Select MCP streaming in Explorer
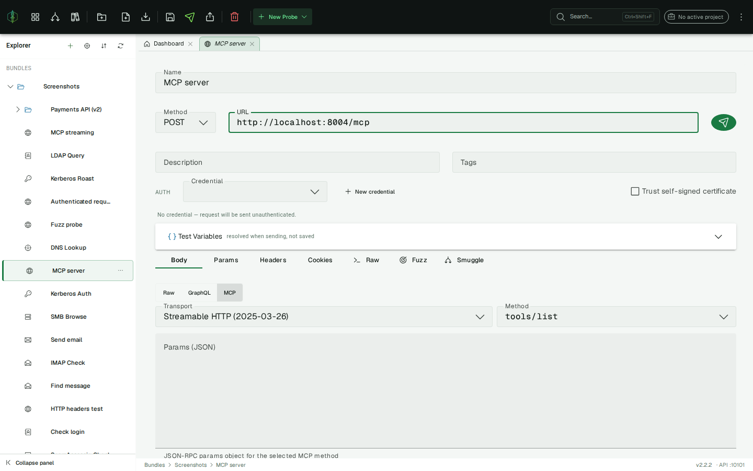Viewport: 753px width, 471px height. (x=68, y=132)
